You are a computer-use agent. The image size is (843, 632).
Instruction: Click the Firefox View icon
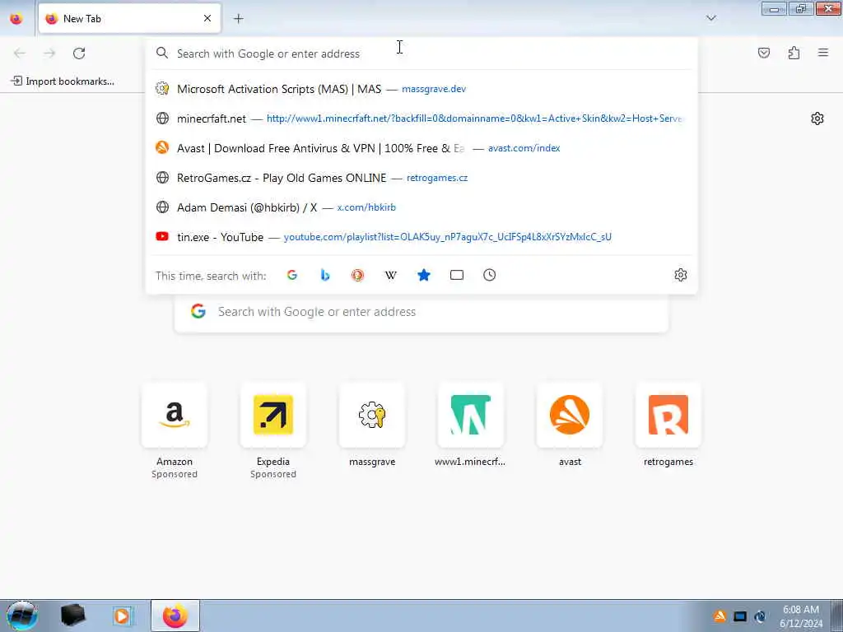(16, 18)
